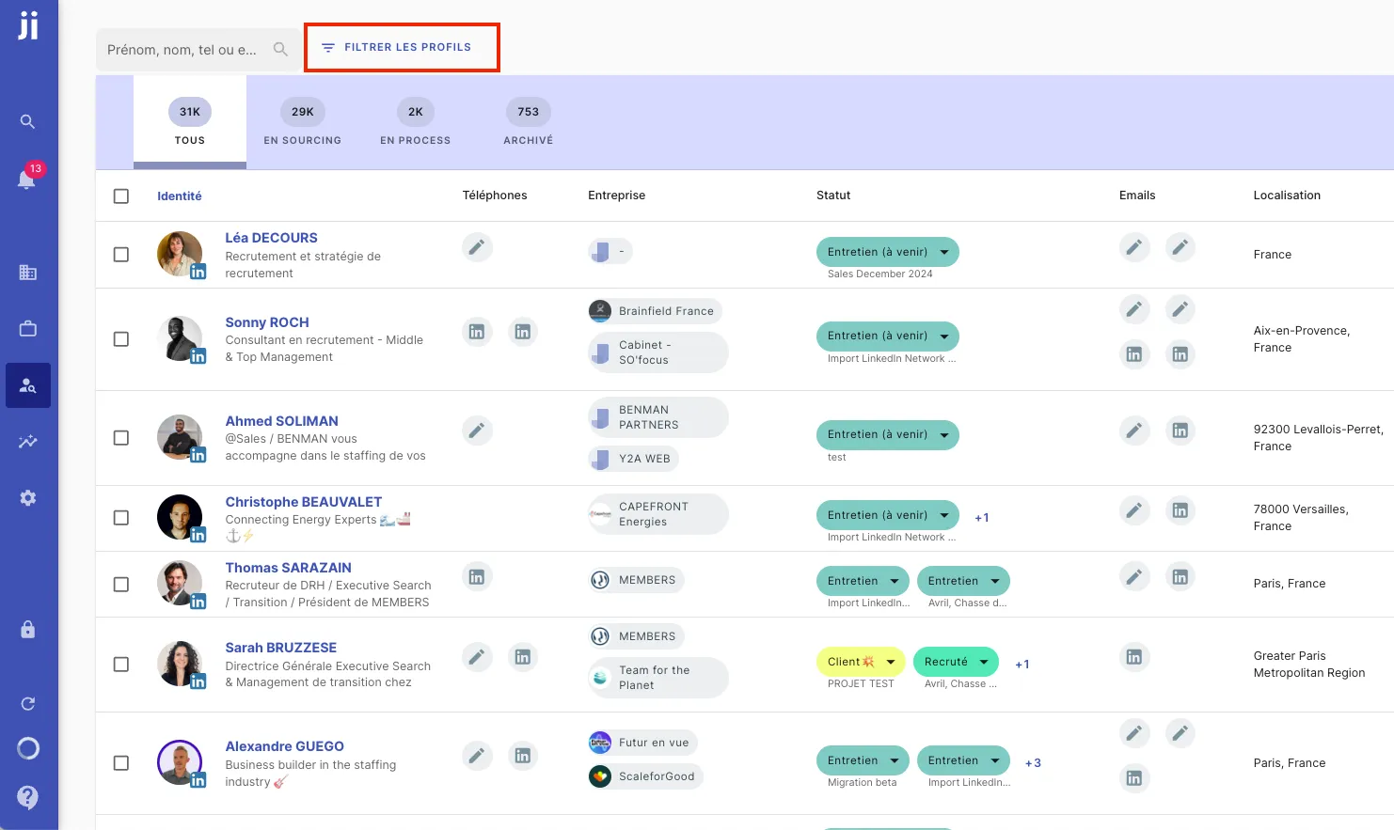The height and width of the screenshot is (830, 1394).
Task: Open the help question mark icon
Action: coord(27,796)
